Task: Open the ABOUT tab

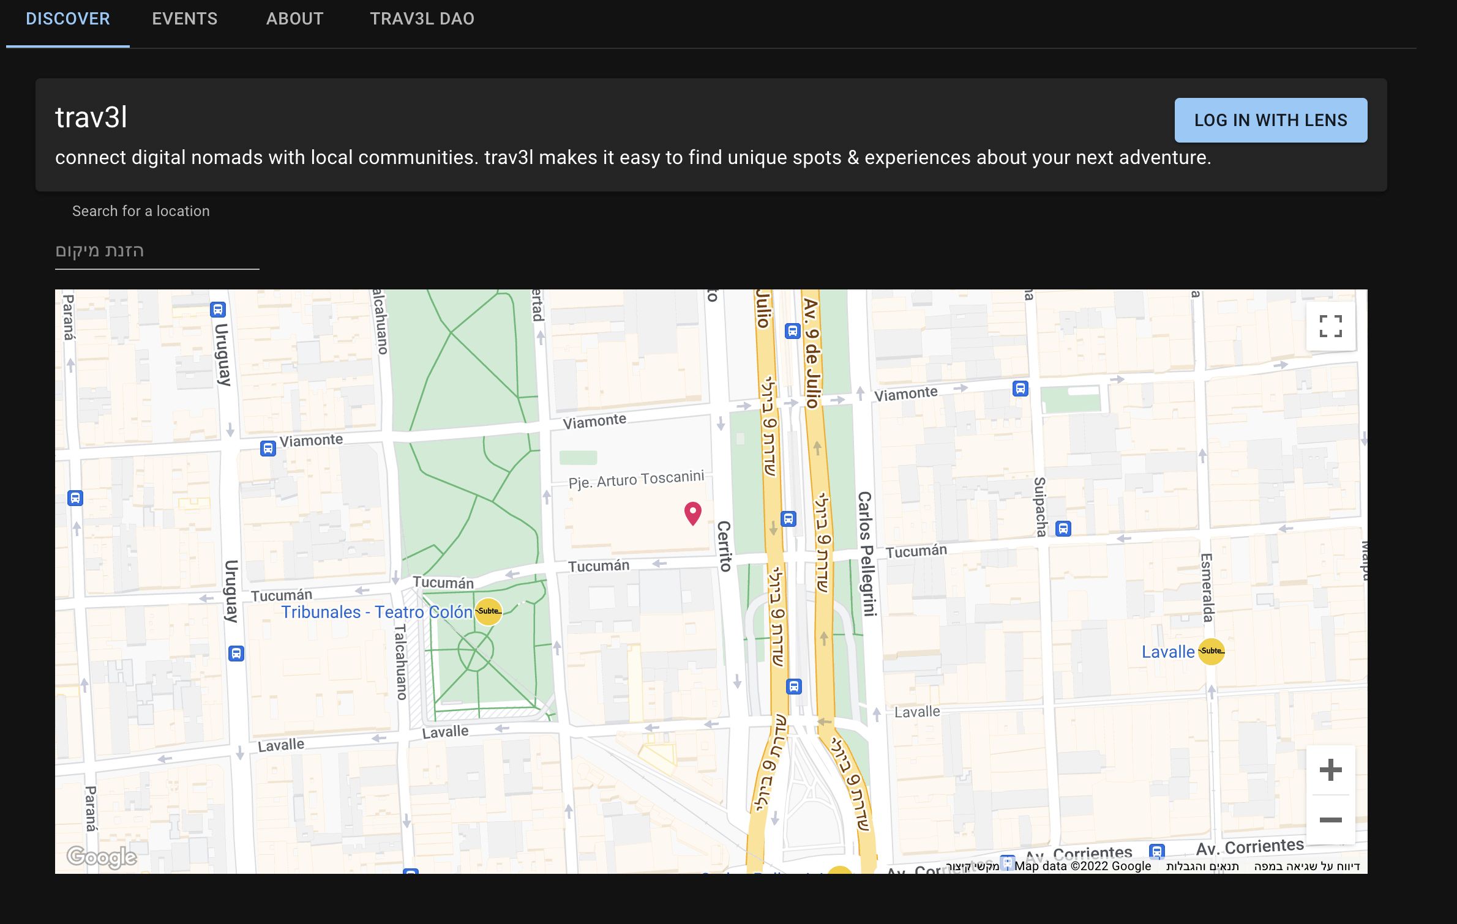Action: click(294, 19)
